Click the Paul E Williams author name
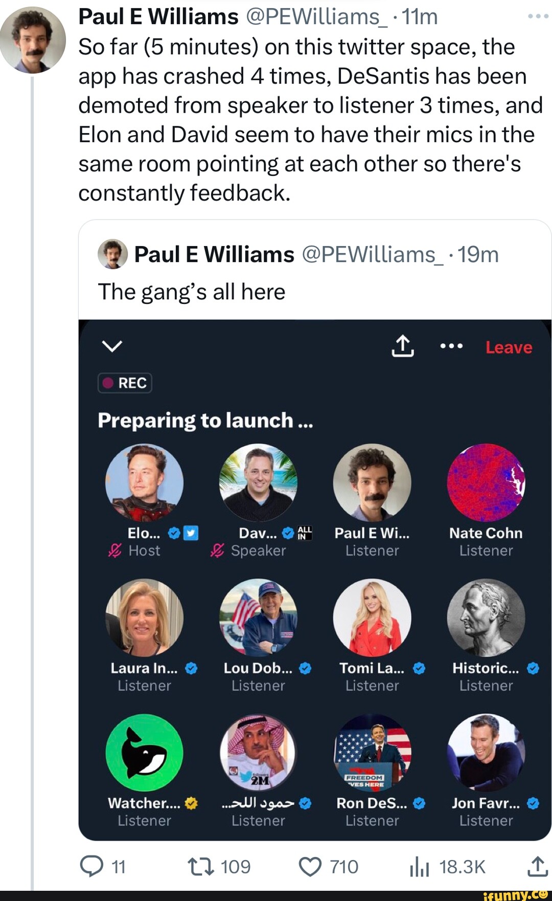552x901 pixels. click(158, 16)
